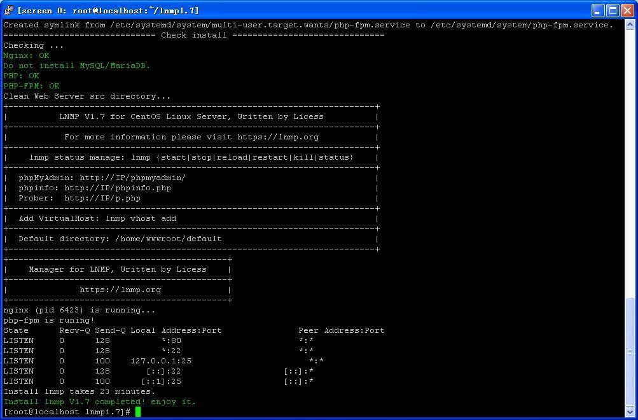Click the LISTEN row for 127.0.0.1:25

[x=163, y=361]
